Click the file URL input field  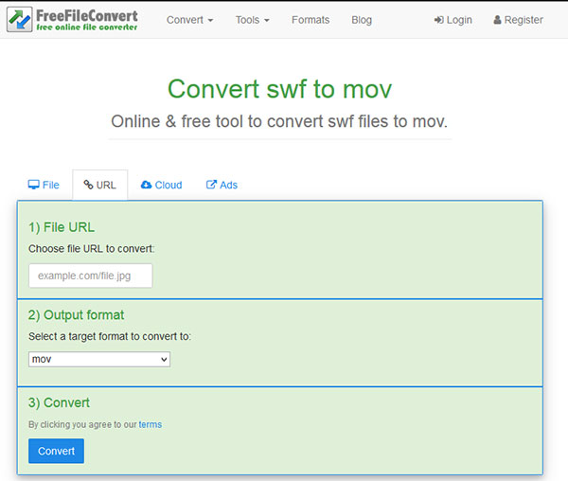(91, 276)
